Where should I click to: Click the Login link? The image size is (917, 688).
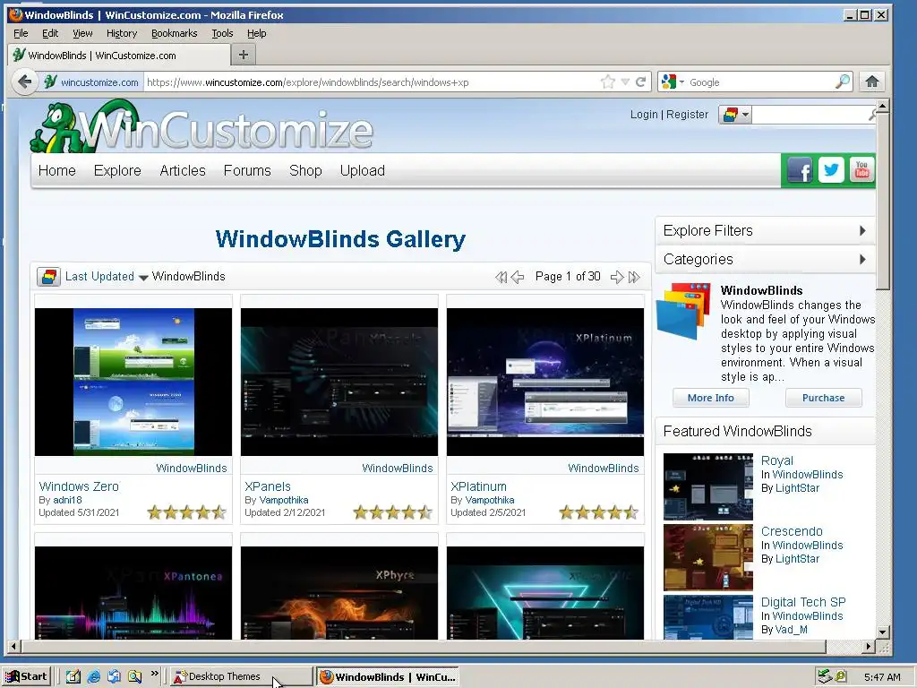pos(644,115)
